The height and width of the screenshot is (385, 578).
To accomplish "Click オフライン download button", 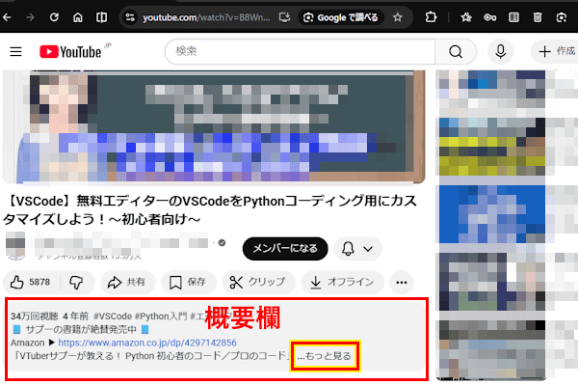I will [x=342, y=283].
